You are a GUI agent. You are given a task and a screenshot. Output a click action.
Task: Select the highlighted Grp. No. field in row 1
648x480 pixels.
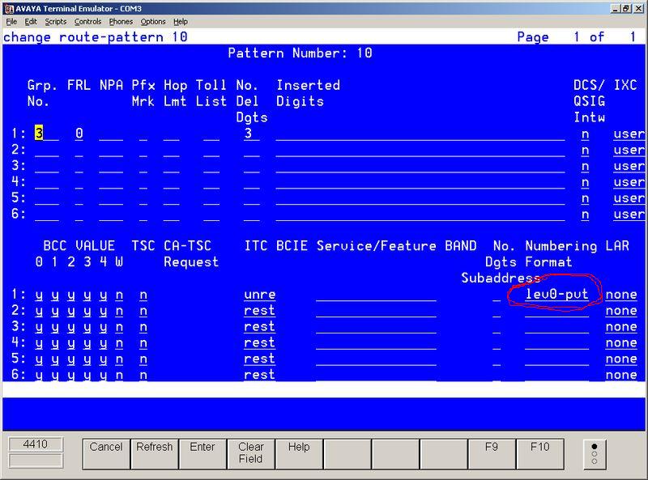coord(47,134)
